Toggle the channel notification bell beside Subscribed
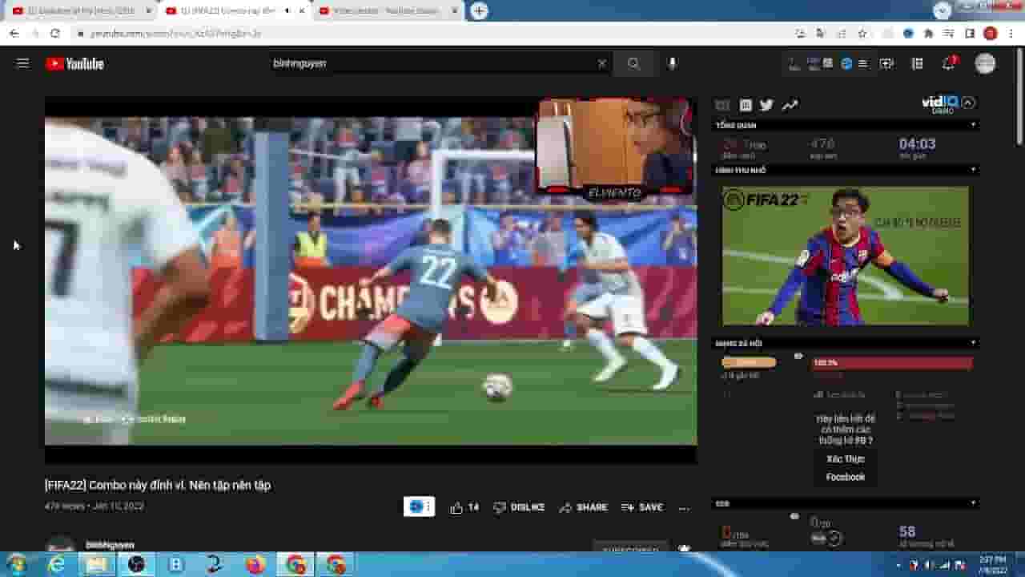Viewport: 1025px width, 577px height. click(x=684, y=548)
